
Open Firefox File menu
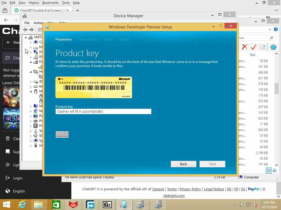tap(4, 3)
